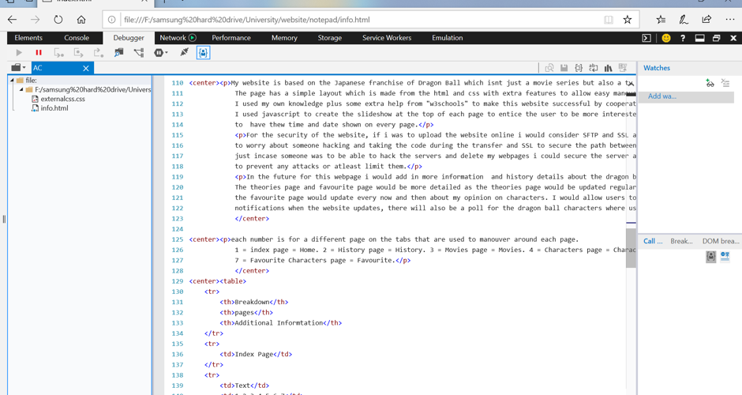Toggle the word wrap icon
Image resolution: width=742 pixels, height=395 pixels.
click(x=594, y=68)
